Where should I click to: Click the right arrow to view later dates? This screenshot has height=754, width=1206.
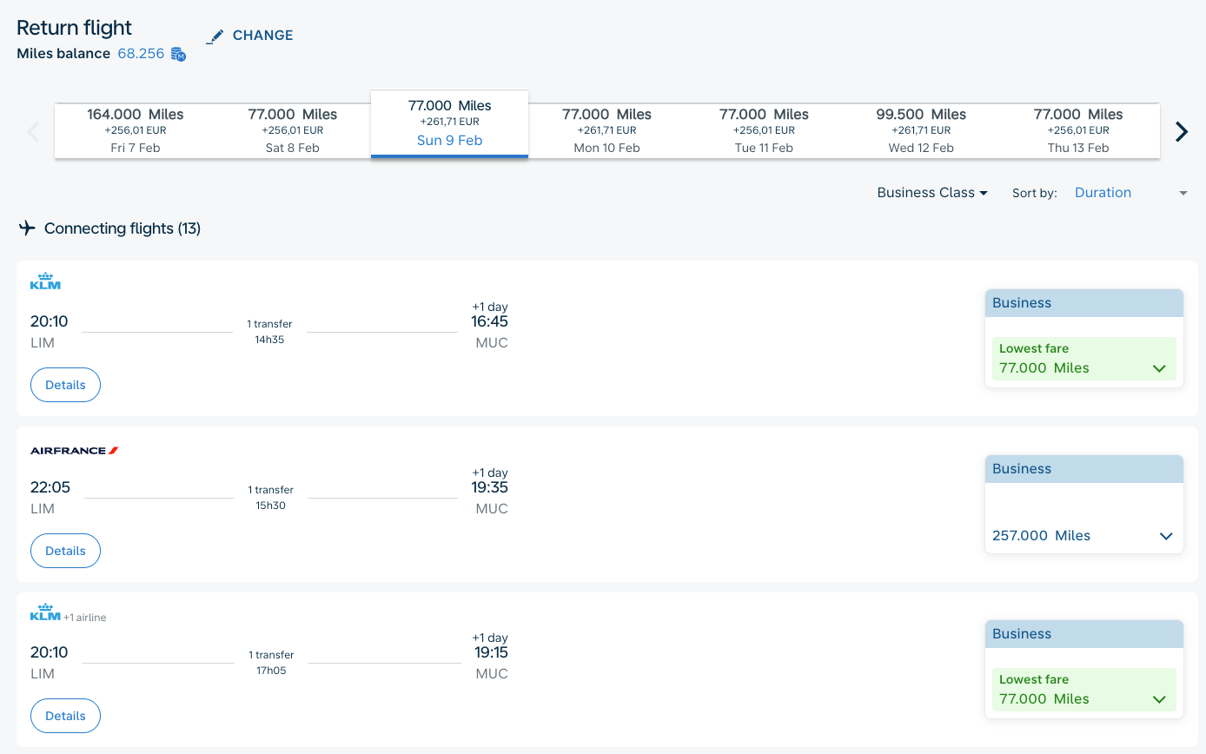(1181, 131)
